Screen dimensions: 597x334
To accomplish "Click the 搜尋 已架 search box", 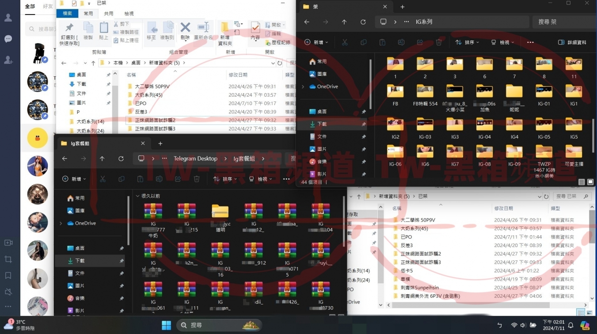I will 573,196.
